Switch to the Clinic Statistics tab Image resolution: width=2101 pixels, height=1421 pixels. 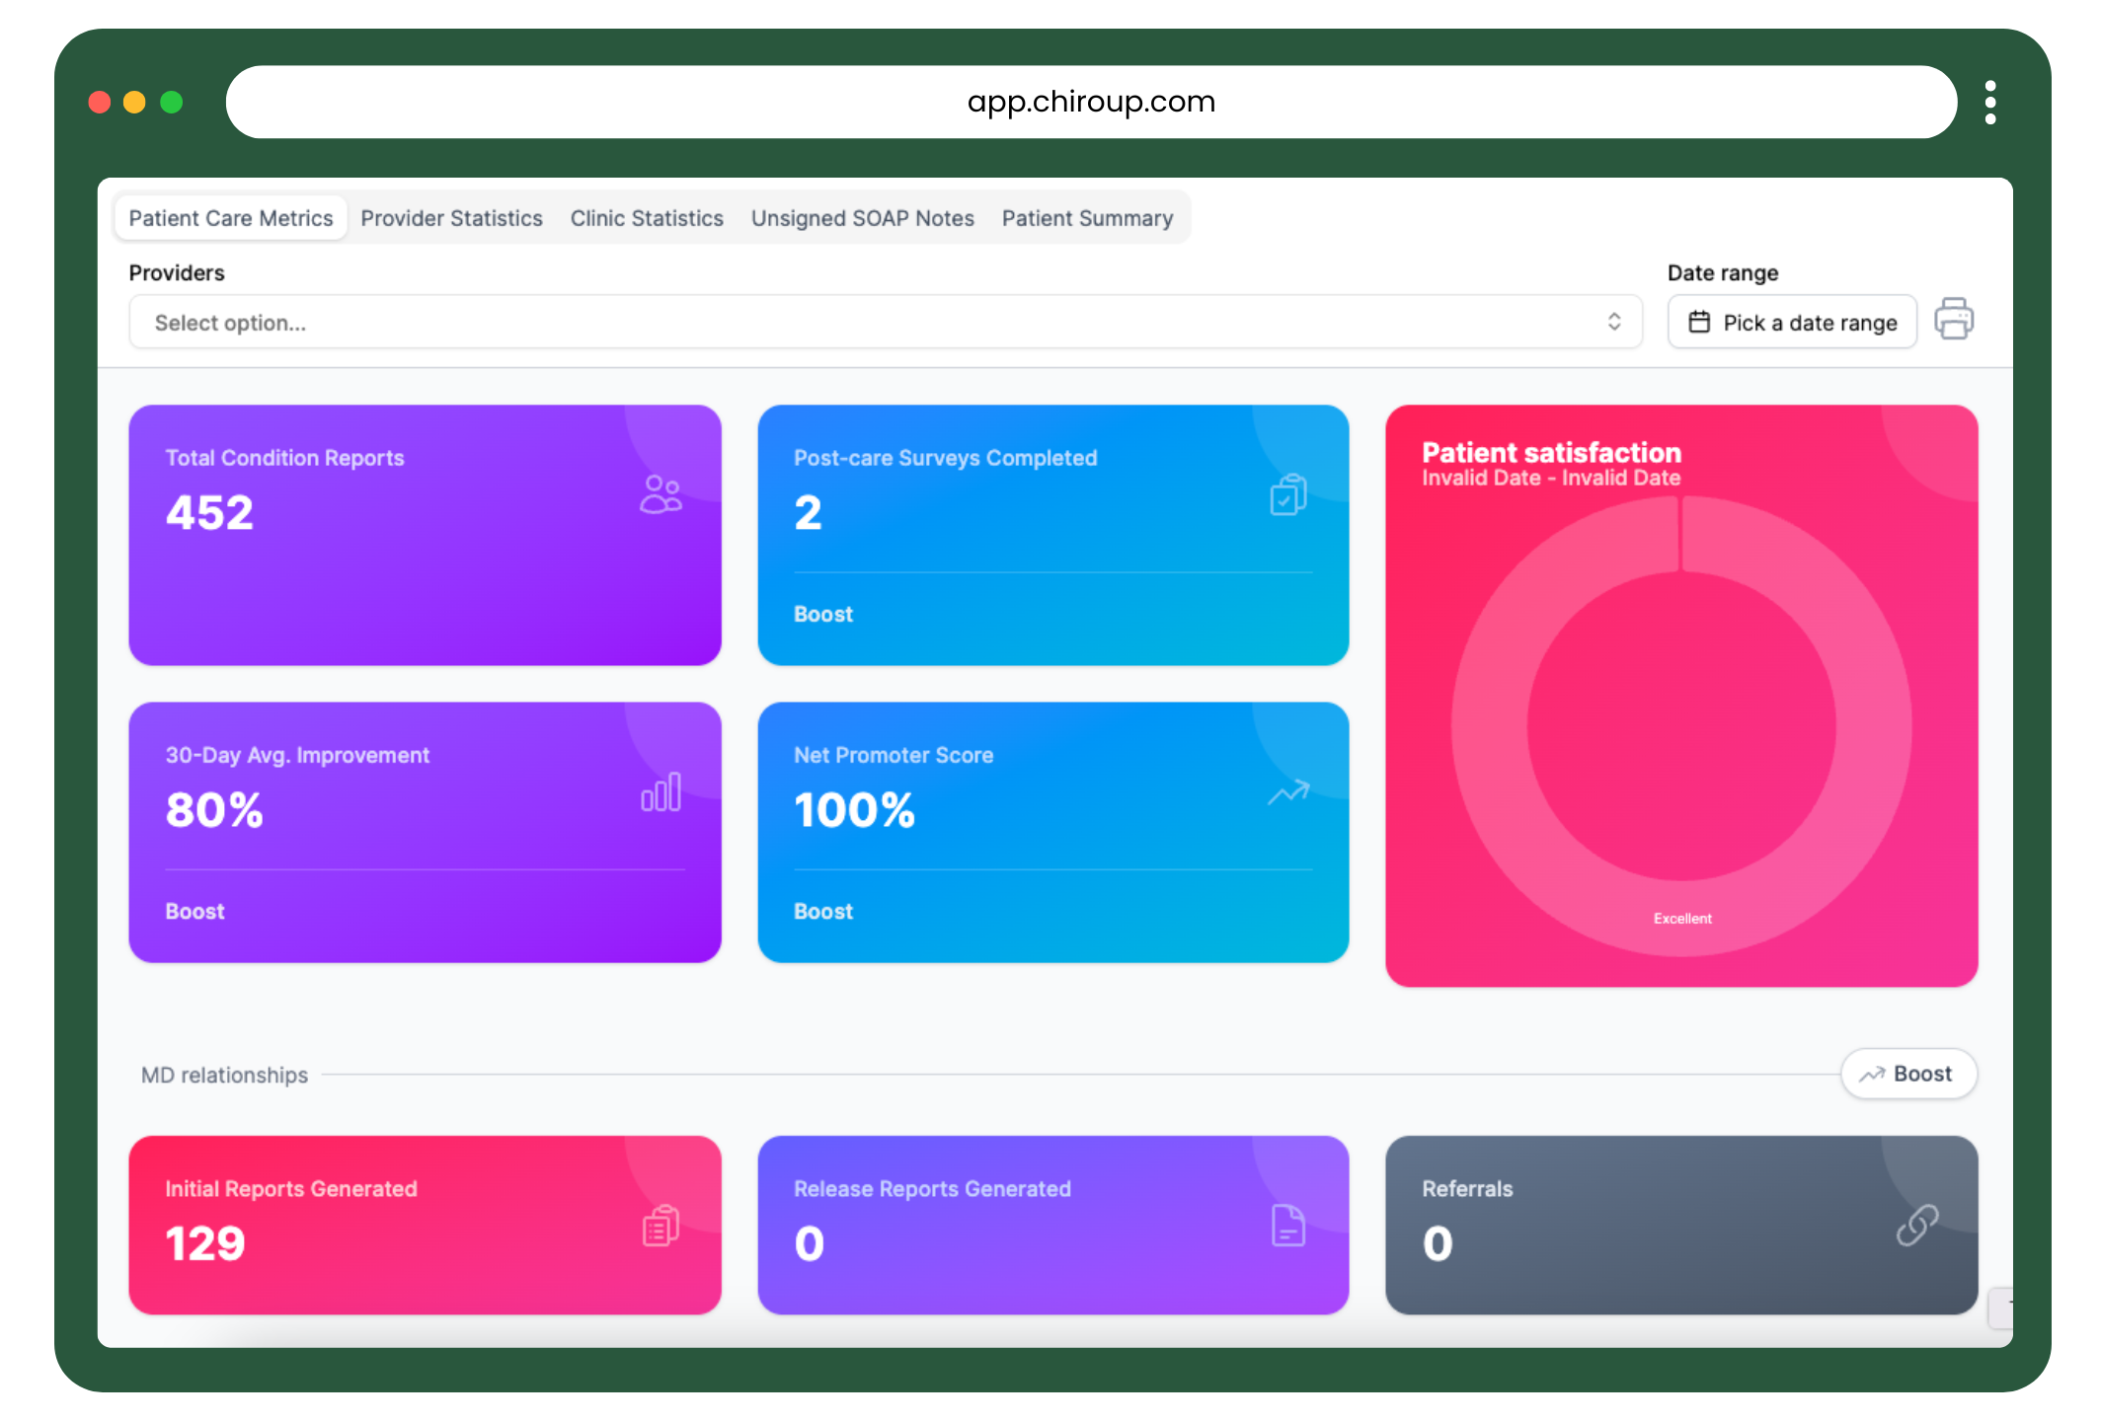click(x=647, y=218)
